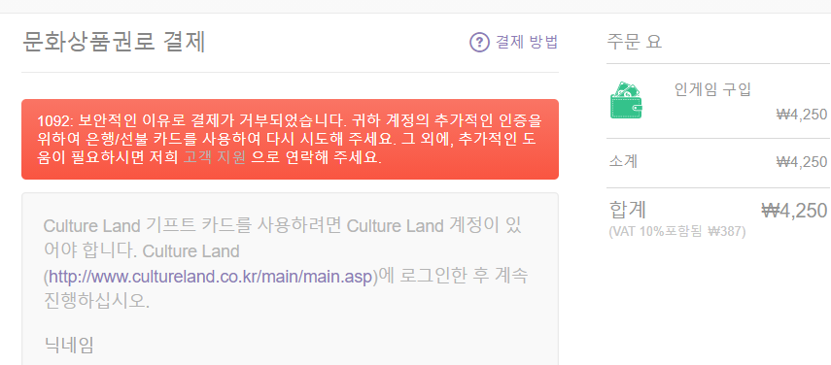Open the 고객 지원 link in error banner
This screenshot has width=831, height=365.
coord(214,157)
